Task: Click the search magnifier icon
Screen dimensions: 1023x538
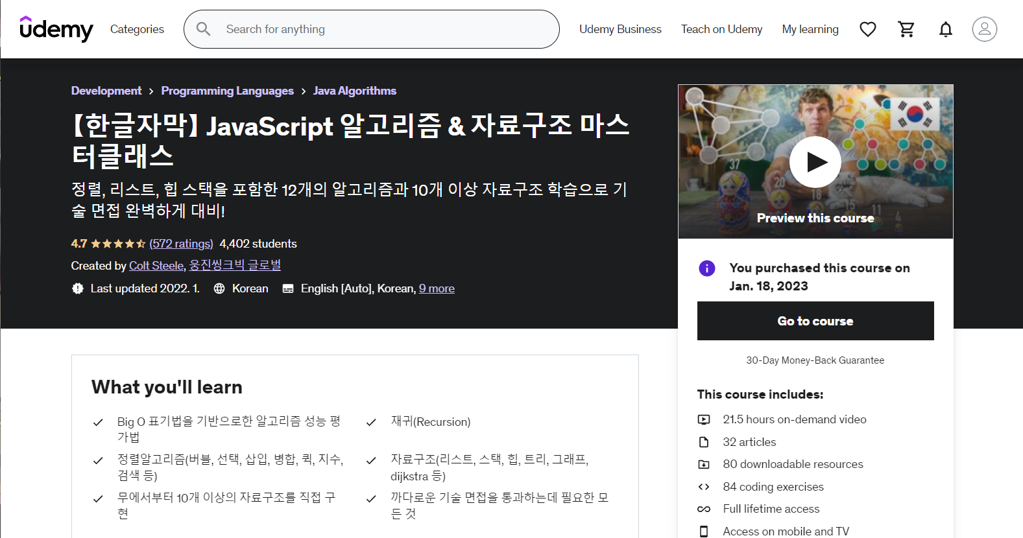Action: [203, 29]
